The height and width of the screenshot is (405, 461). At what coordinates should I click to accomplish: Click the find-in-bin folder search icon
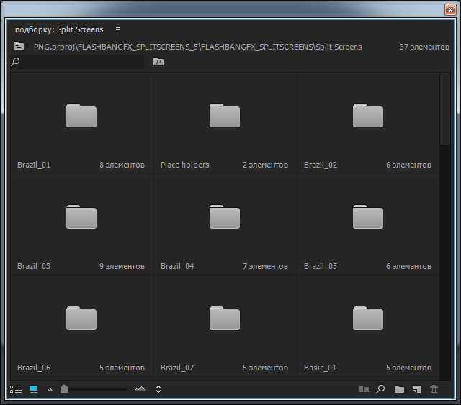tap(158, 62)
